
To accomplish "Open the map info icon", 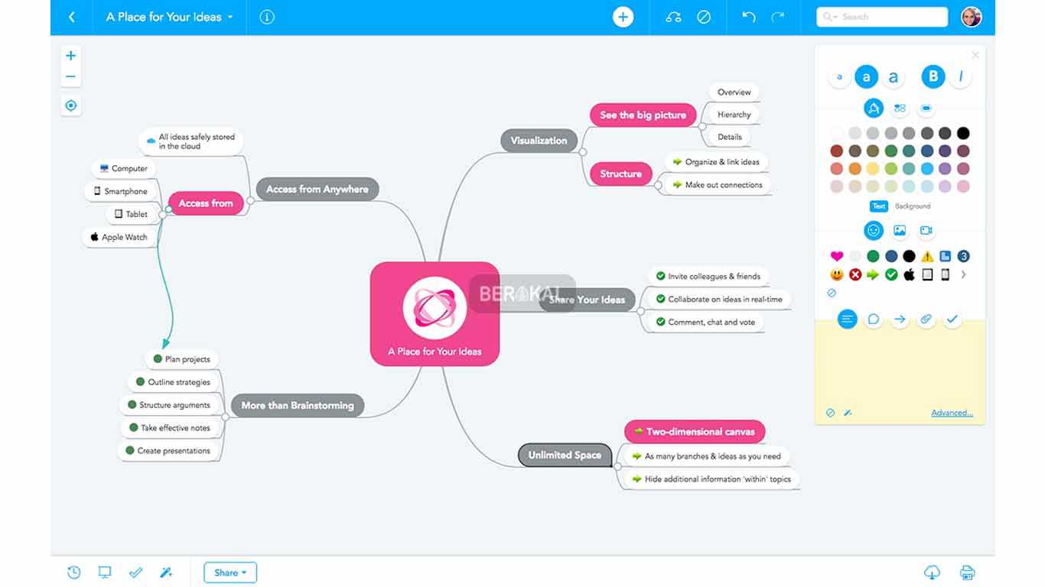I will coord(267,17).
